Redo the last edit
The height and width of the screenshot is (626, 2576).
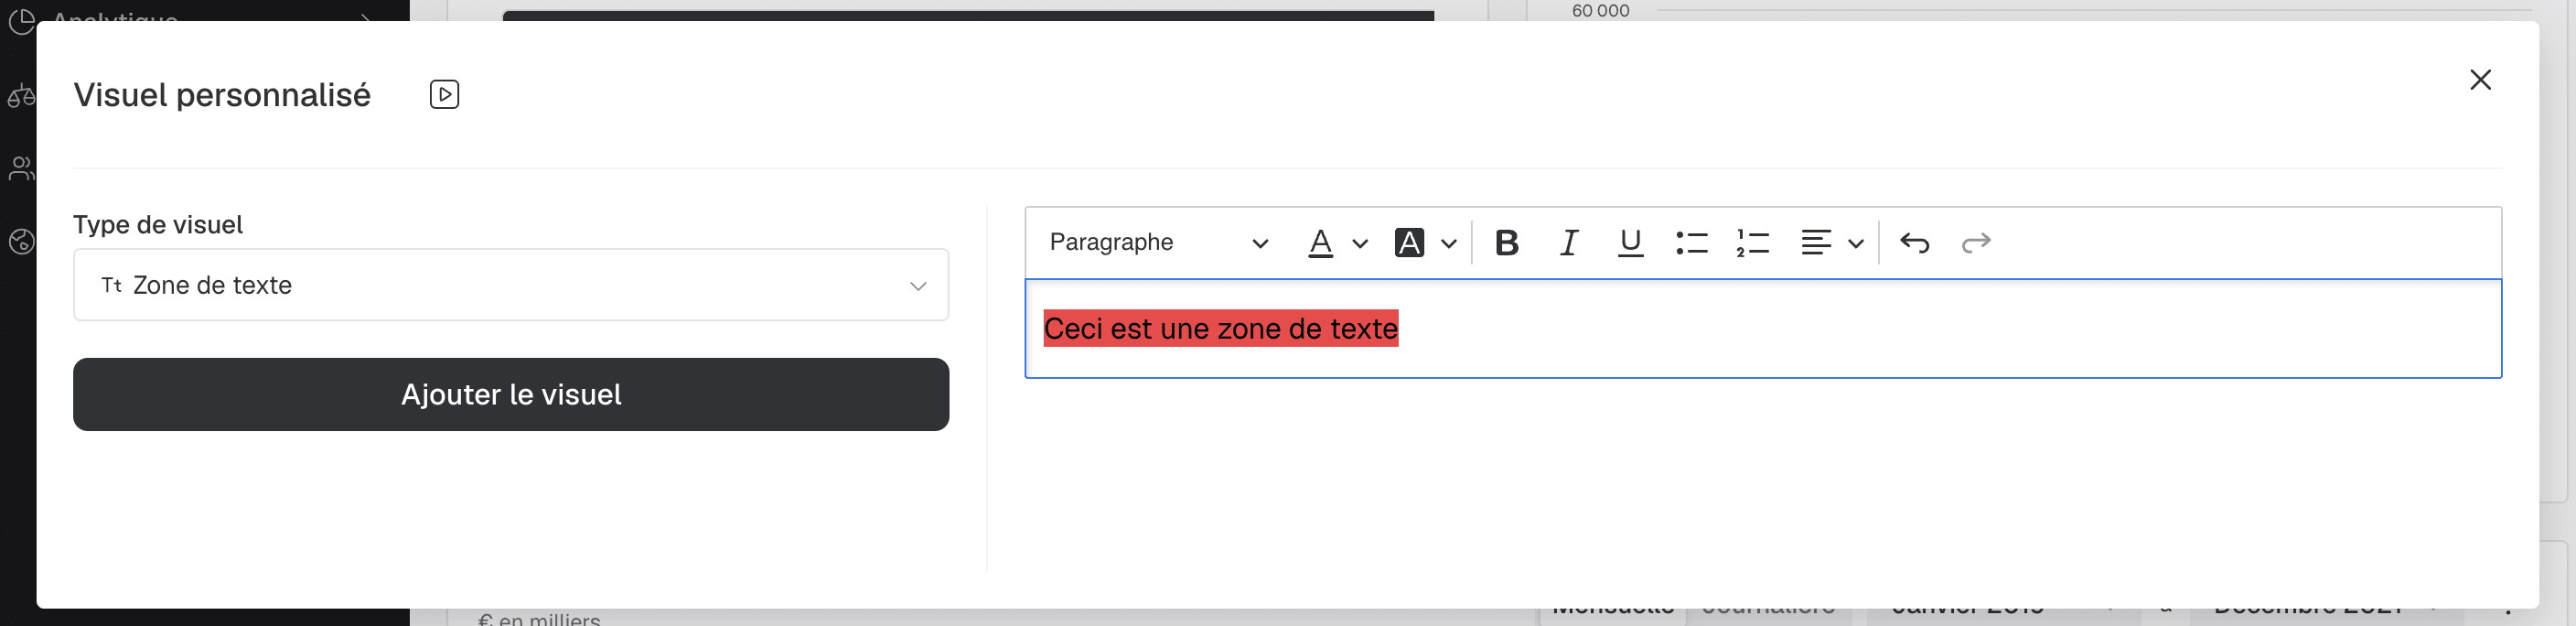pyautogui.click(x=1975, y=243)
